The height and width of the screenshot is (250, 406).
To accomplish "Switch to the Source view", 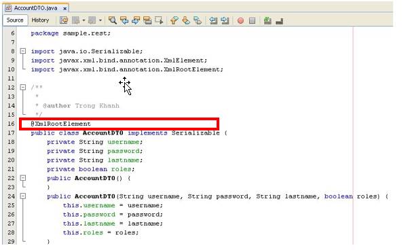I will 15,20.
